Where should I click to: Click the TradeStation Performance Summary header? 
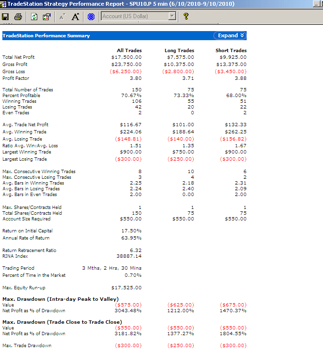(46, 36)
